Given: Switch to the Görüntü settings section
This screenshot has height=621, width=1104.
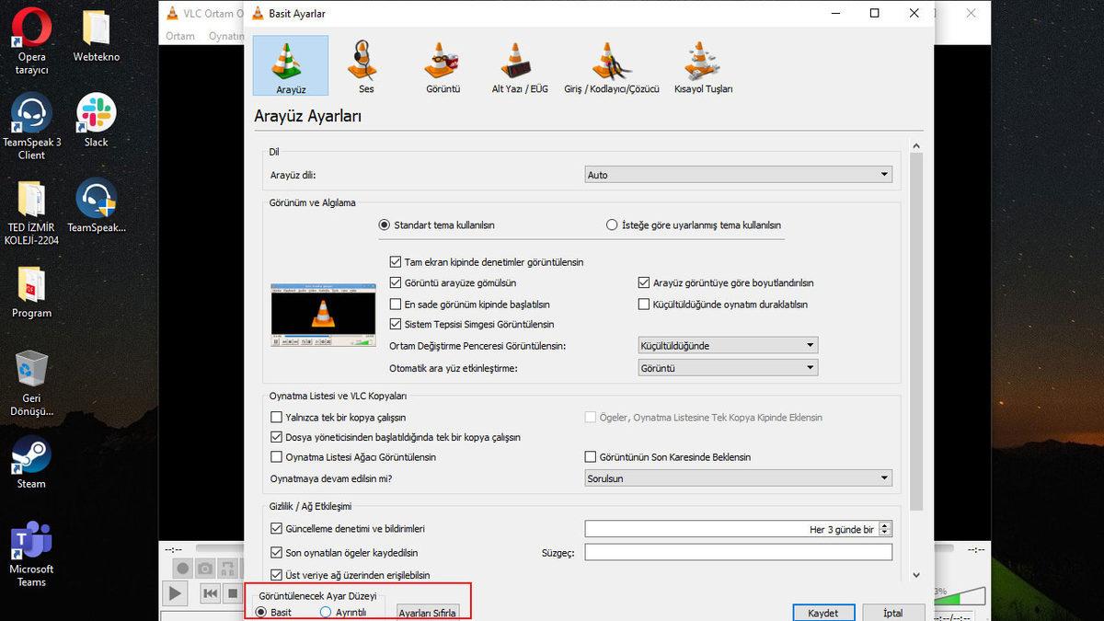Looking at the screenshot, I should click(441, 64).
